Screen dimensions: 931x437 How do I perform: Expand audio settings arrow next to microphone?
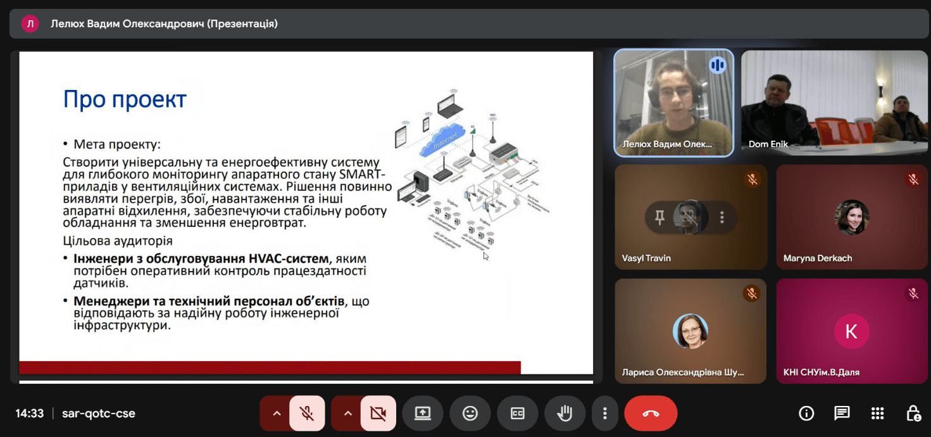(276, 414)
